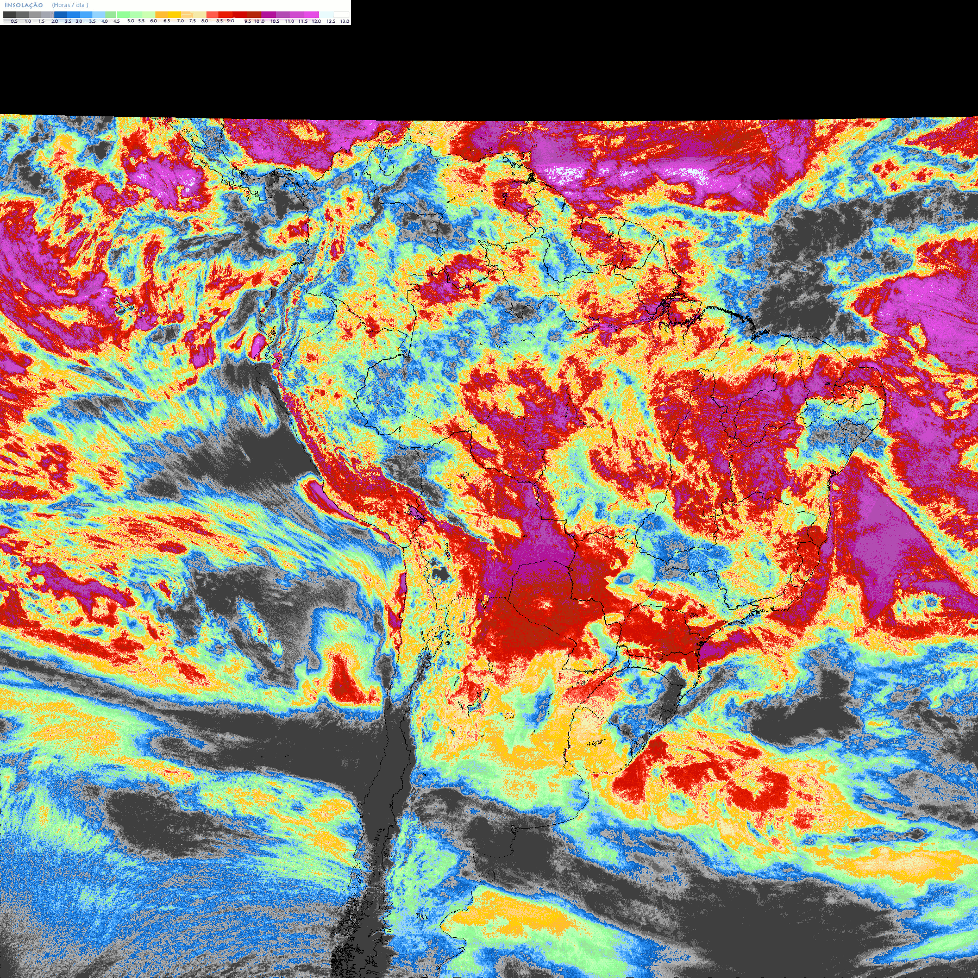Click the 10.0 legend value
This screenshot has height=978, width=978.
260,21
